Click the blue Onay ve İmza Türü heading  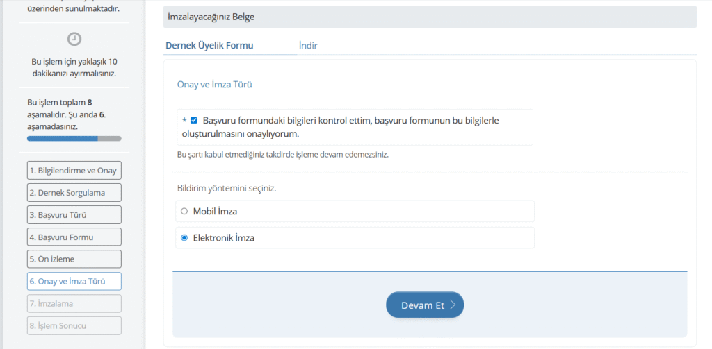[214, 85]
